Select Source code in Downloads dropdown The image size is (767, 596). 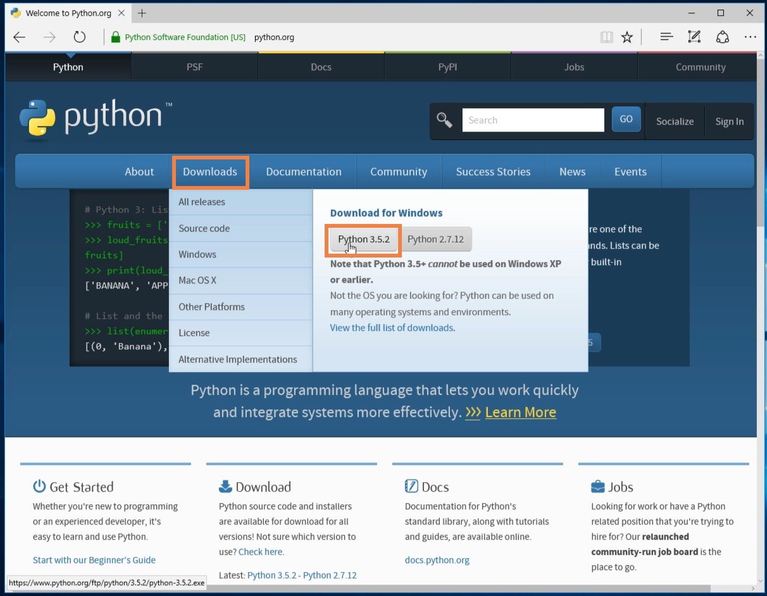240,228
